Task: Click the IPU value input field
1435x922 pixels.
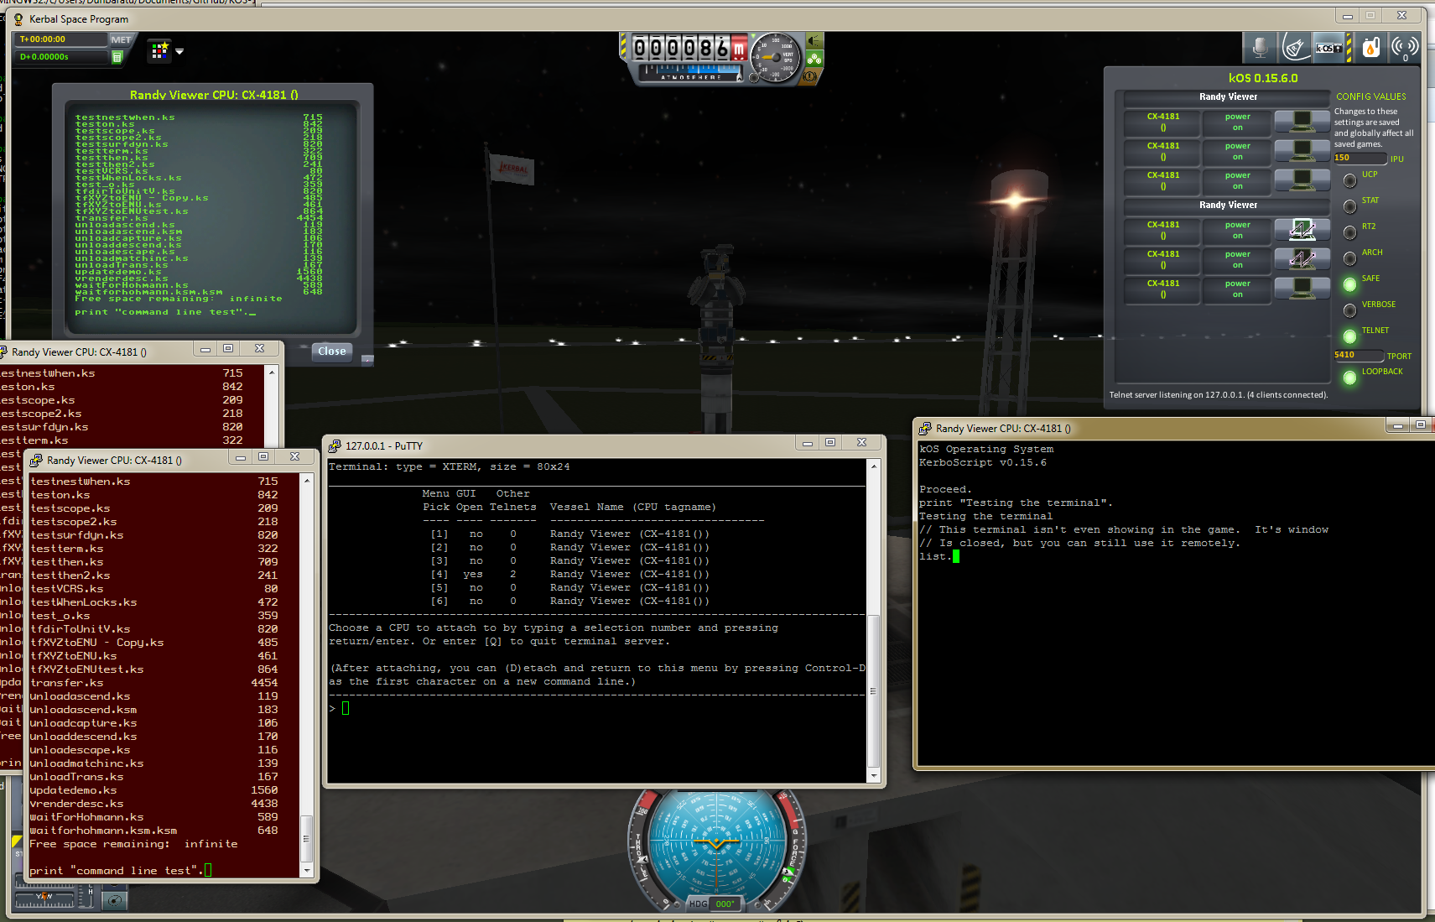Action: pyautogui.click(x=1359, y=158)
